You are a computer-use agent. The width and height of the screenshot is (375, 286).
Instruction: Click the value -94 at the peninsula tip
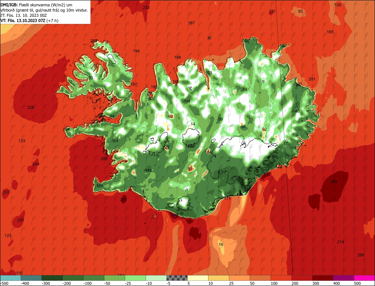coord(67,129)
